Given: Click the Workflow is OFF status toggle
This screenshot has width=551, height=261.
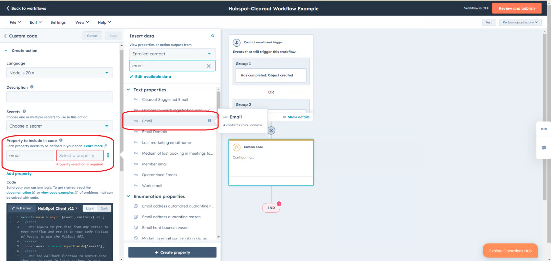Looking at the screenshot, I should (x=476, y=8).
